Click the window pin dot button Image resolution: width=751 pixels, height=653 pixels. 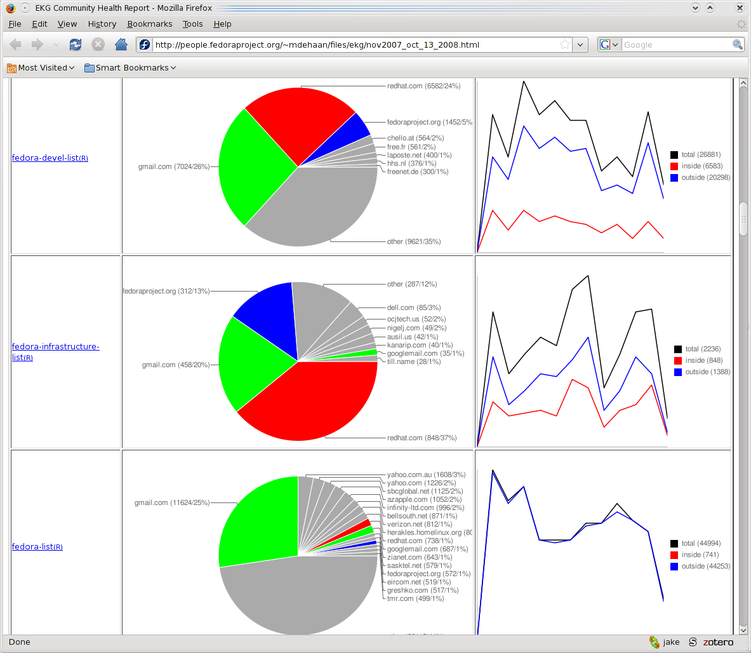25,8
